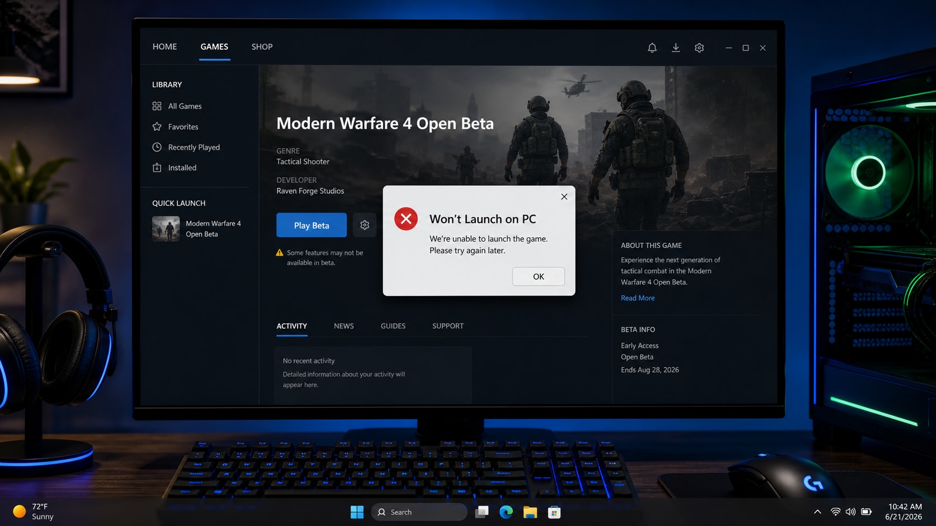Open the SUPPORT tab
The height and width of the screenshot is (526, 936).
tap(448, 326)
